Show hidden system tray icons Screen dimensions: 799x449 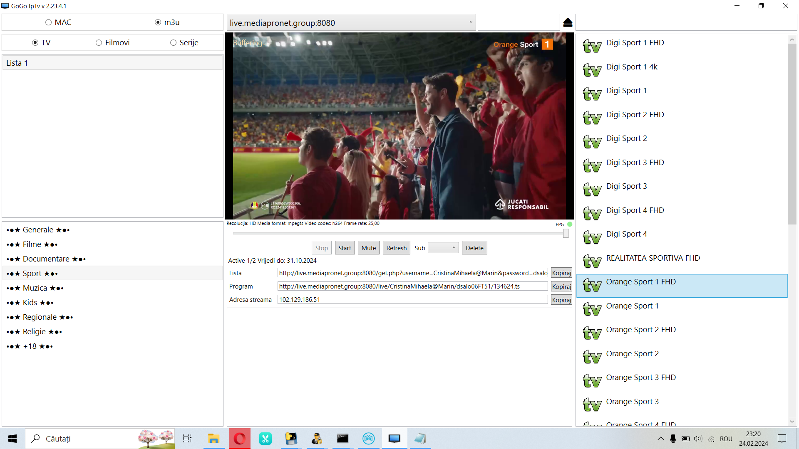pos(660,439)
